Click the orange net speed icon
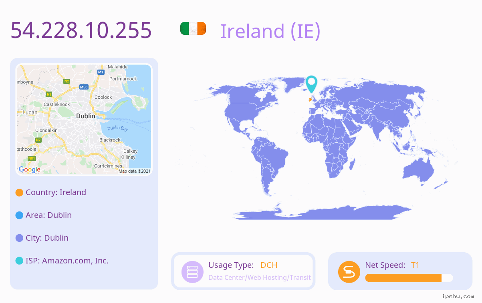 [x=349, y=272]
